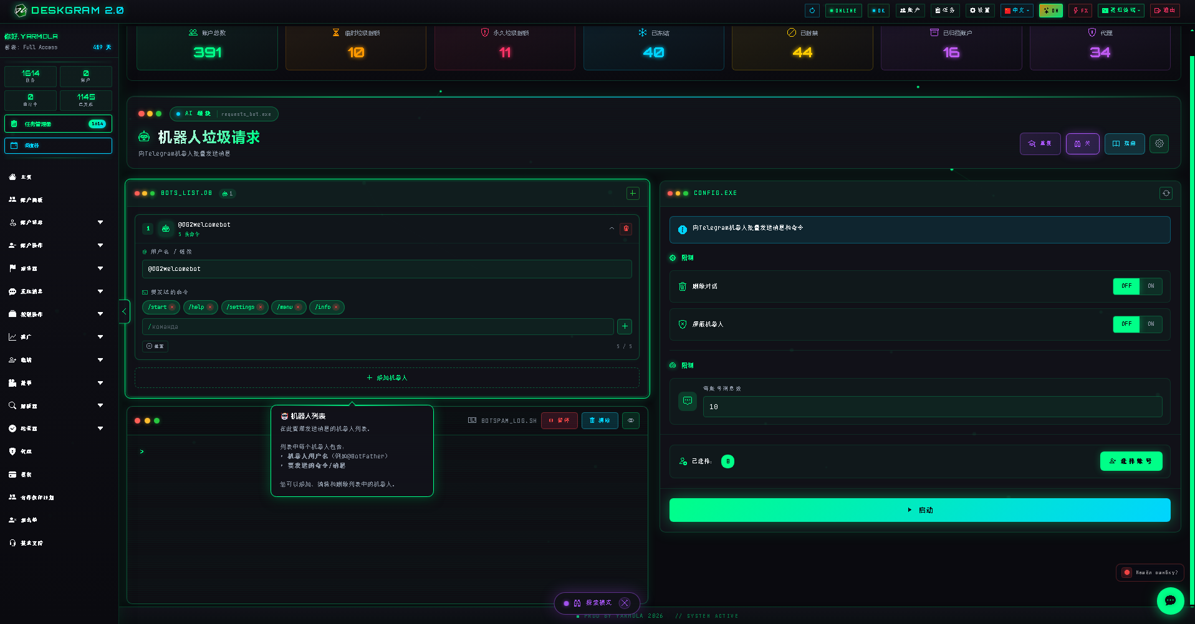Click the 选择账号 button
The width and height of the screenshot is (1195, 624).
coord(1131,461)
